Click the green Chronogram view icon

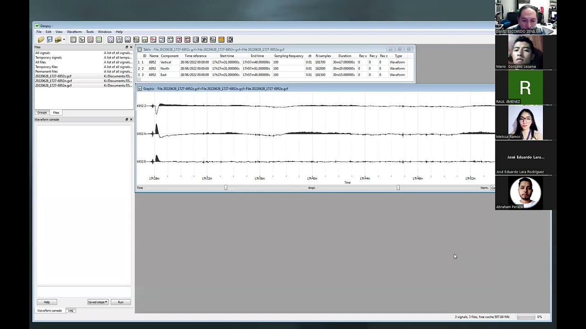pyautogui.click(x=99, y=40)
